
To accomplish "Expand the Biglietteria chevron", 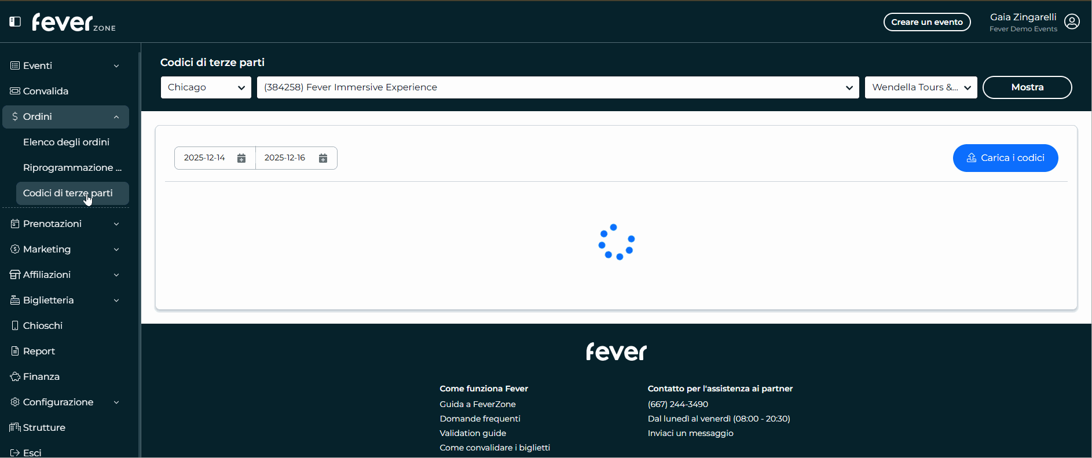I will (116, 301).
